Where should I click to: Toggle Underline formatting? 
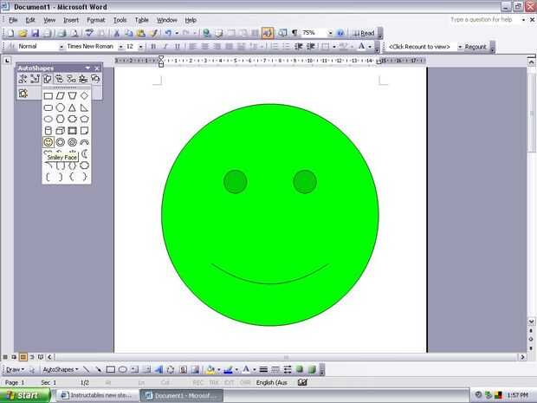pyautogui.click(x=178, y=46)
